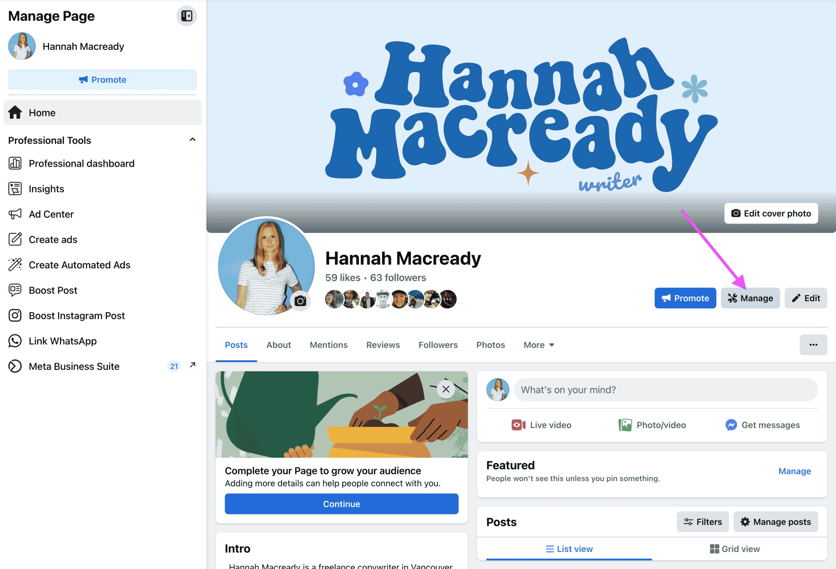836x569 pixels.
Task: Collapse the Manage Page sidebar panel icon
Action: [186, 16]
